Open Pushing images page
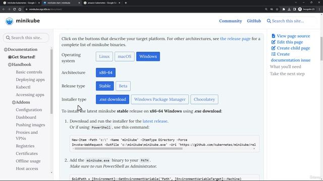The image size is (323, 181). point(30,125)
